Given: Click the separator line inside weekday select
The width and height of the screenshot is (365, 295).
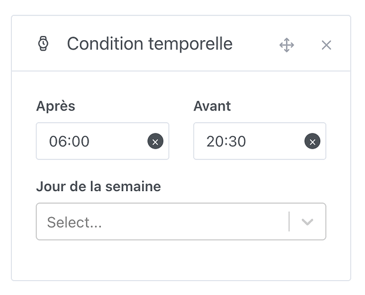Looking at the screenshot, I should pos(290,222).
